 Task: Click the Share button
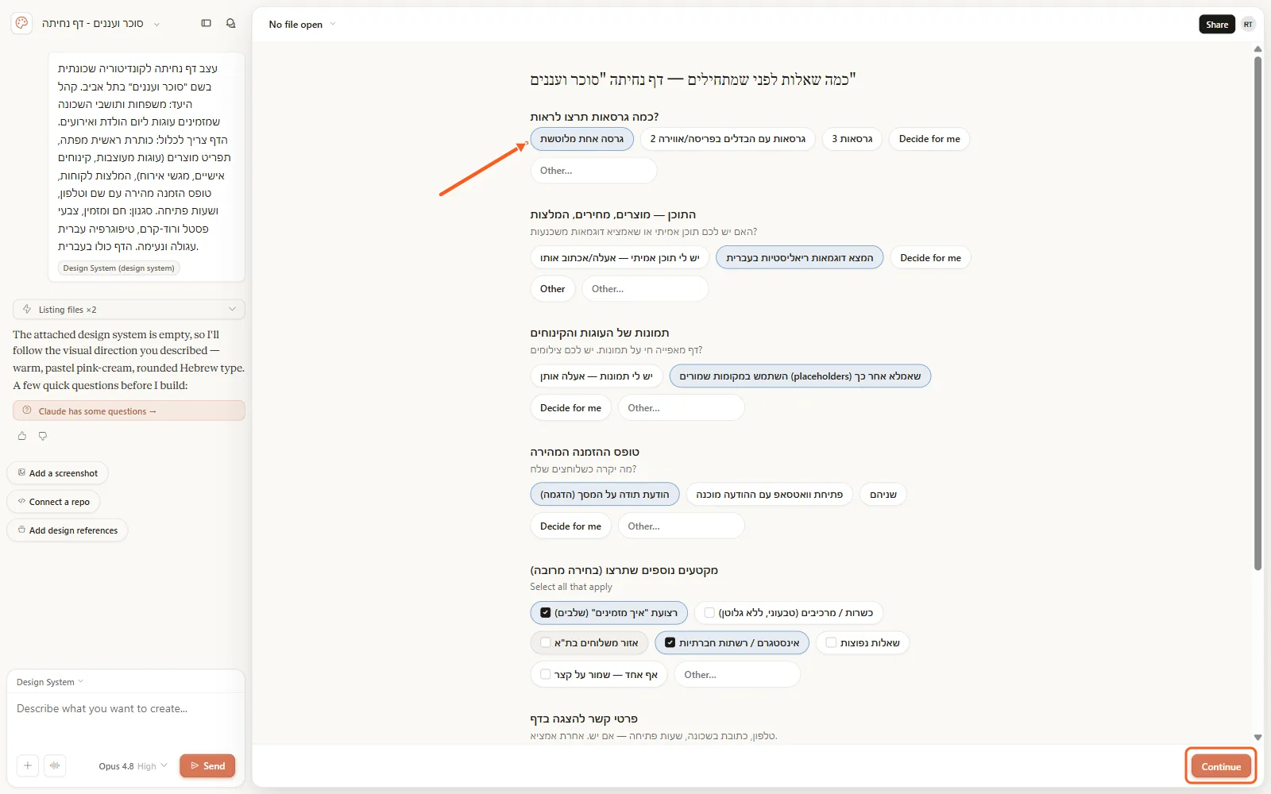click(1217, 25)
